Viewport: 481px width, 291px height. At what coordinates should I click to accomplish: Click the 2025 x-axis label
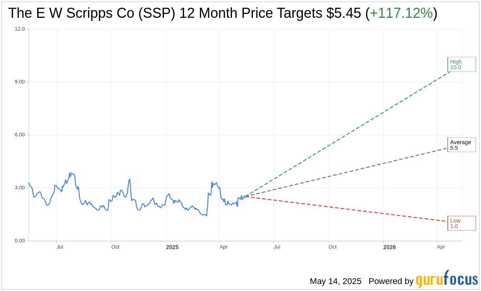(x=172, y=247)
